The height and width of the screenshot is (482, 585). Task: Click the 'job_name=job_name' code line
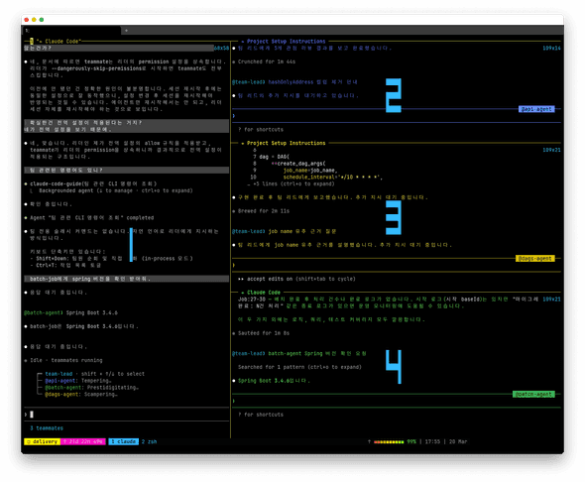310,171
